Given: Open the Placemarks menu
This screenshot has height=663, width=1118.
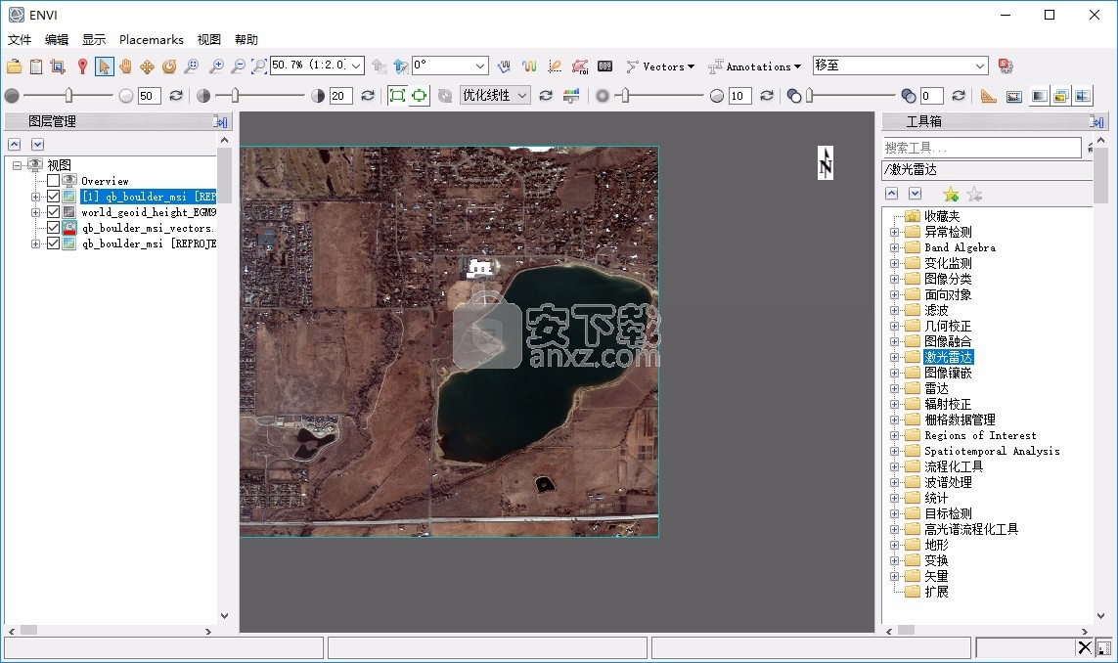Looking at the screenshot, I should 152,39.
